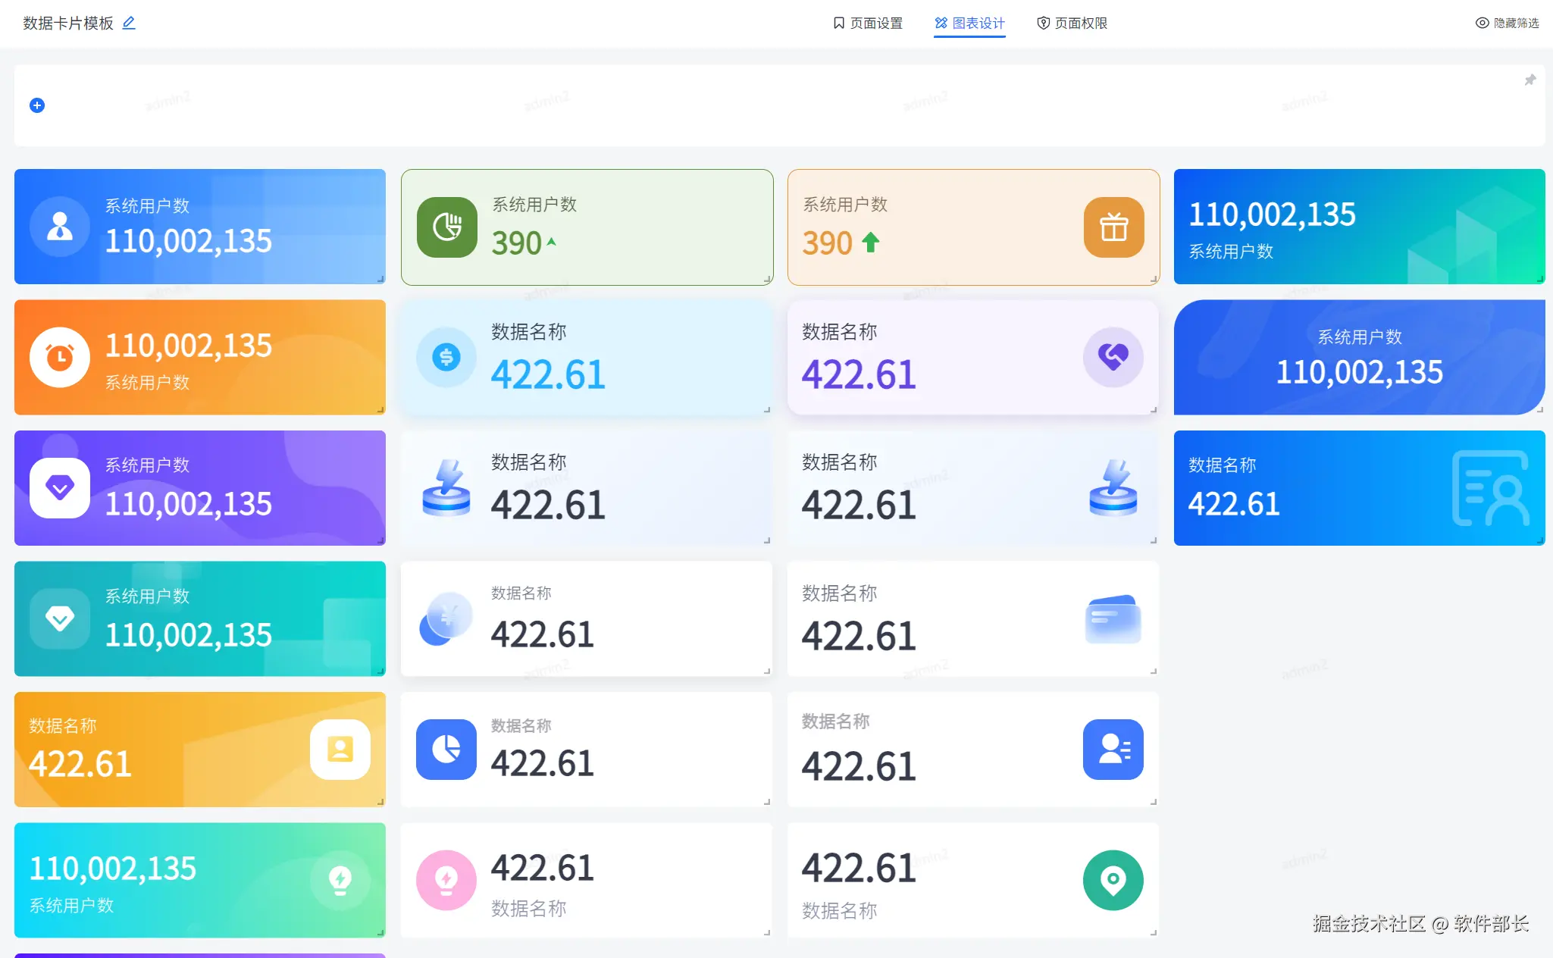Open the 页面设置 tab
Screen dimensions: 1553x958
pyautogui.click(x=868, y=23)
